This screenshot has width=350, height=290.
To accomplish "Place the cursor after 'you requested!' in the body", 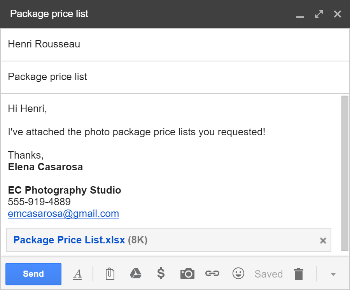I will 266,132.
